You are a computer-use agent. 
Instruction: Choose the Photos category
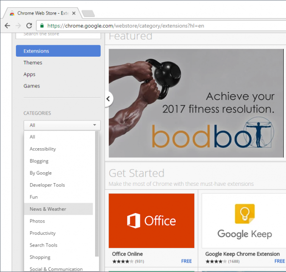[59, 221]
